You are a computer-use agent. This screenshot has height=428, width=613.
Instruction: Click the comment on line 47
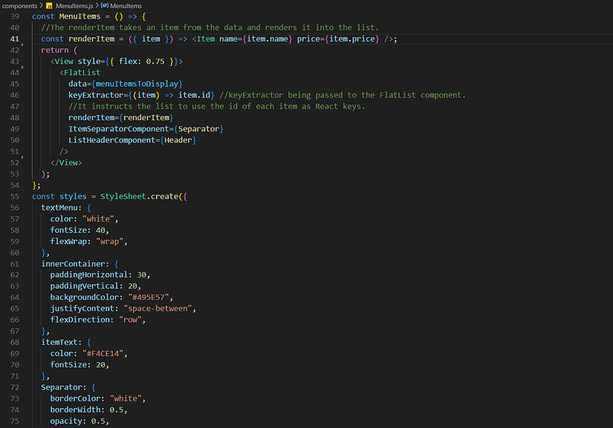[216, 107]
